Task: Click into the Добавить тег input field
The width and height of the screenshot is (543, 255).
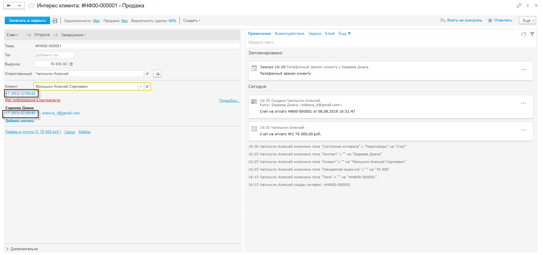Action: [54, 55]
